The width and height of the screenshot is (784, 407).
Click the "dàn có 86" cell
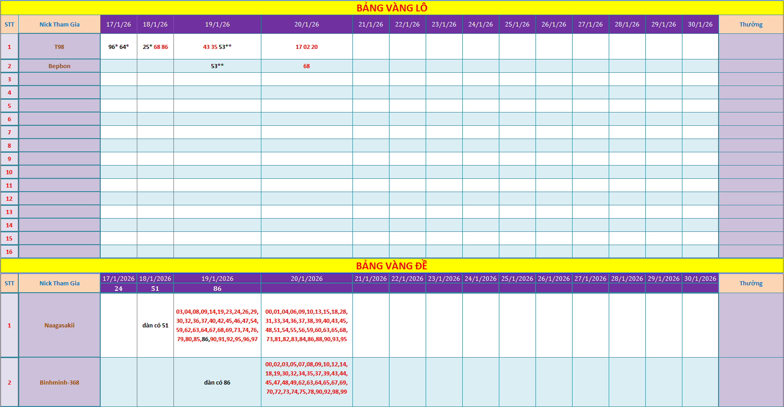tap(217, 382)
